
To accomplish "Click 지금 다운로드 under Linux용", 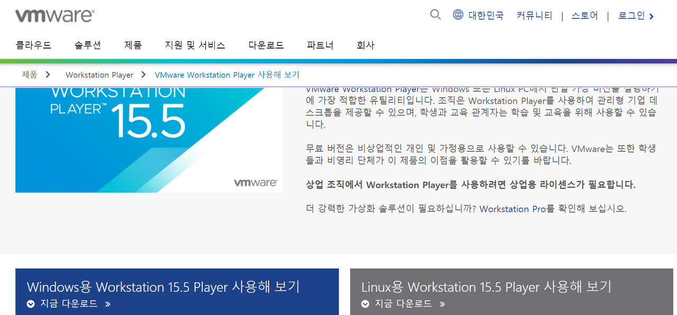I will click(404, 304).
